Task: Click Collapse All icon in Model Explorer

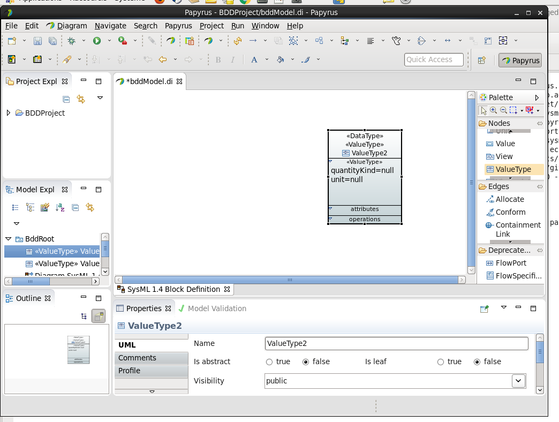Action: tap(75, 207)
